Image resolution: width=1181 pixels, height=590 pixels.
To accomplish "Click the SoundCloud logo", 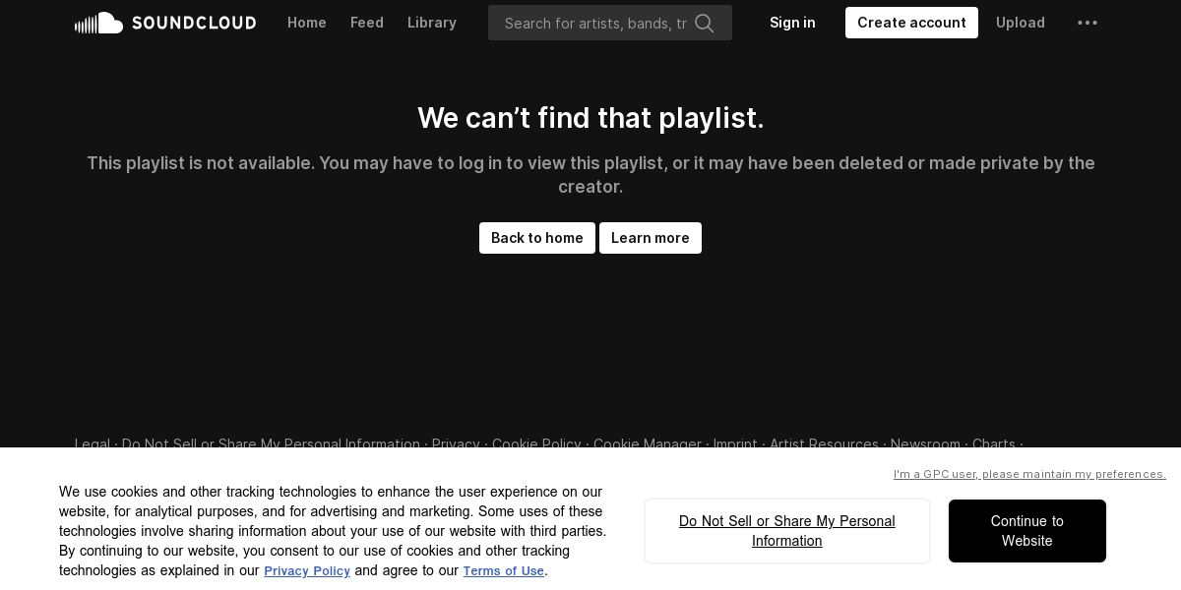I will 165,23.
